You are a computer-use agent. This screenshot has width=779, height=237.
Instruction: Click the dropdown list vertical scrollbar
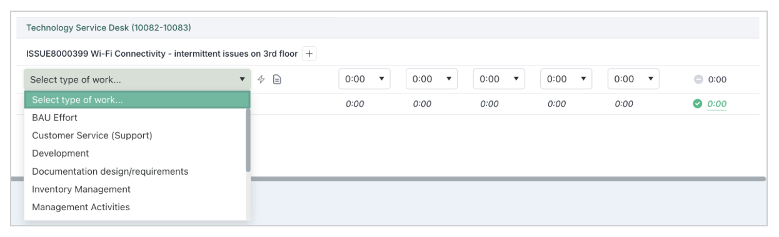pos(248,141)
